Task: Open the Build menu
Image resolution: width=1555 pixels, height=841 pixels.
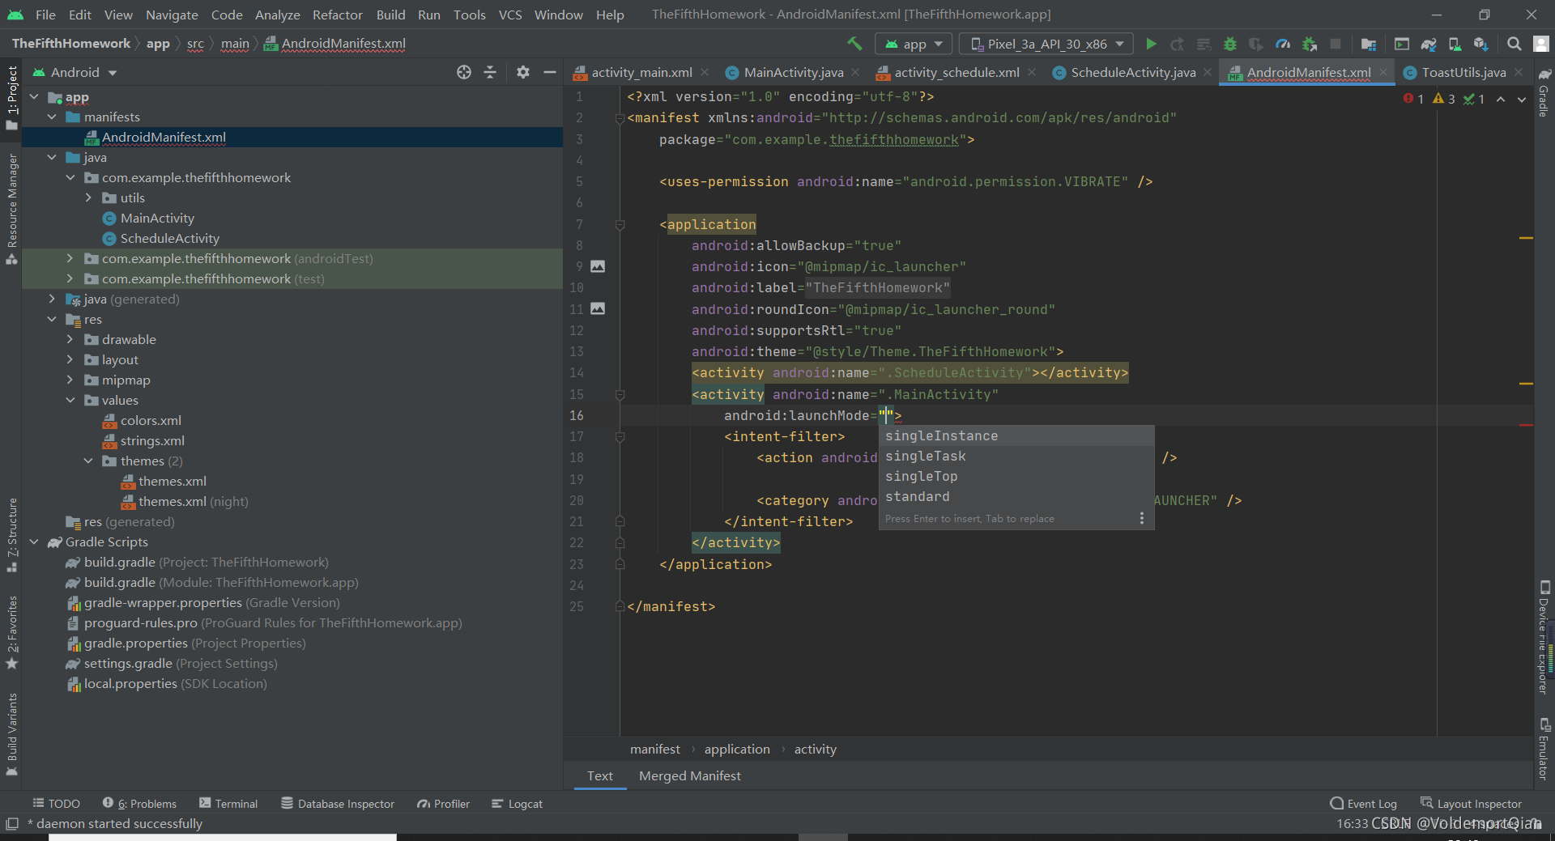Action: click(390, 15)
